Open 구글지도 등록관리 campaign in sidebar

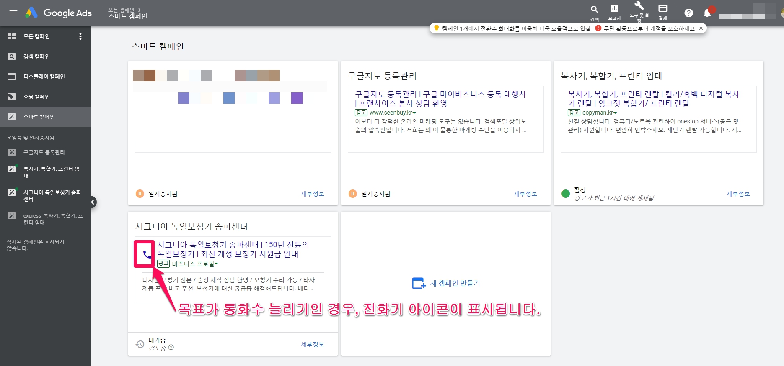click(x=45, y=152)
